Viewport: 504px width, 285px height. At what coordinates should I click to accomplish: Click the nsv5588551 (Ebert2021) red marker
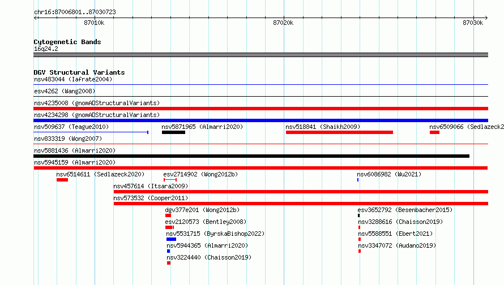(360, 239)
